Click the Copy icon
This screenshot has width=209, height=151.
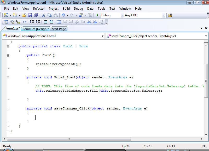point(49,15)
